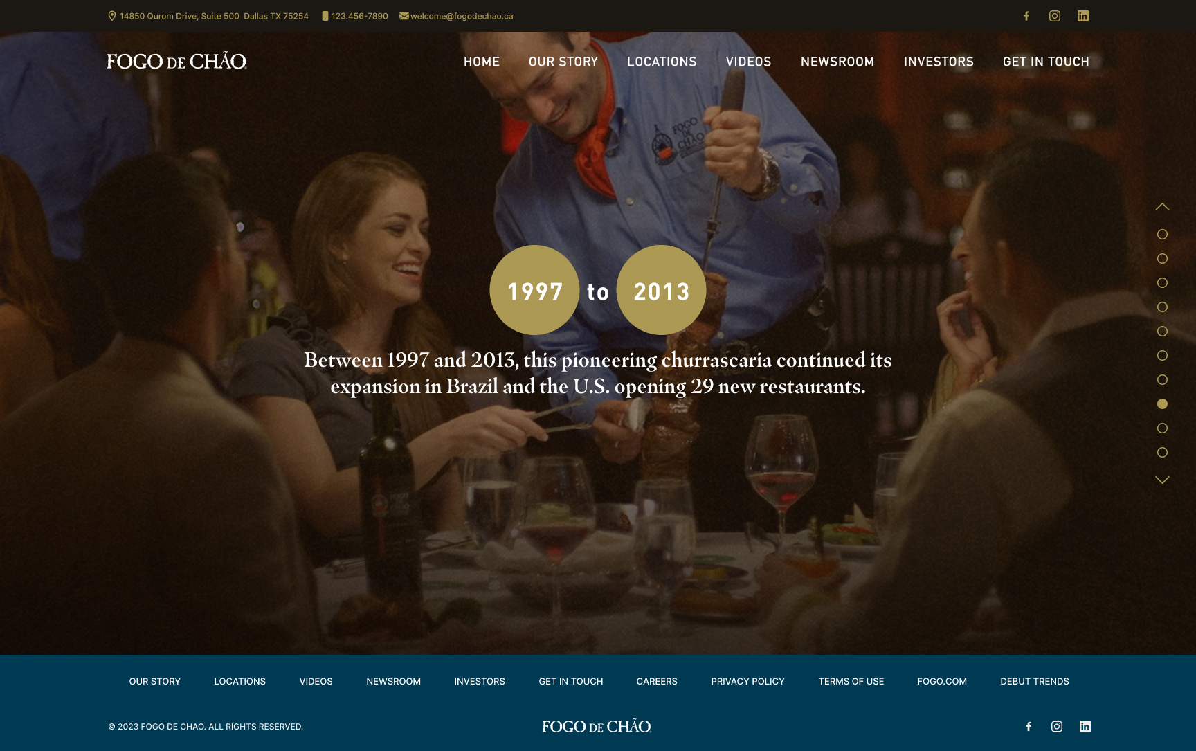Go to next slide with down chevron
Image resolution: width=1196 pixels, height=751 pixels.
coord(1162,480)
